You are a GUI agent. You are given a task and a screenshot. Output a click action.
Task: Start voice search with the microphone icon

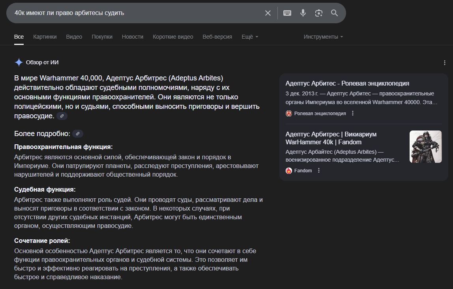[x=303, y=13]
